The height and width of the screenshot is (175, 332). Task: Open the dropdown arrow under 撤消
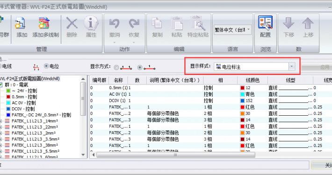115,42
